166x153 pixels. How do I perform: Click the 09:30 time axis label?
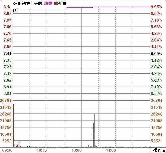pos(7,150)
